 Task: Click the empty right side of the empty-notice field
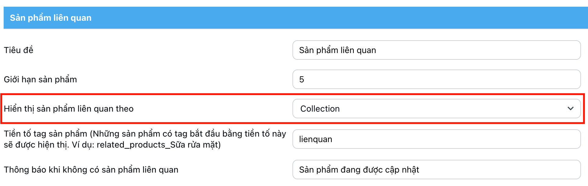518,170
